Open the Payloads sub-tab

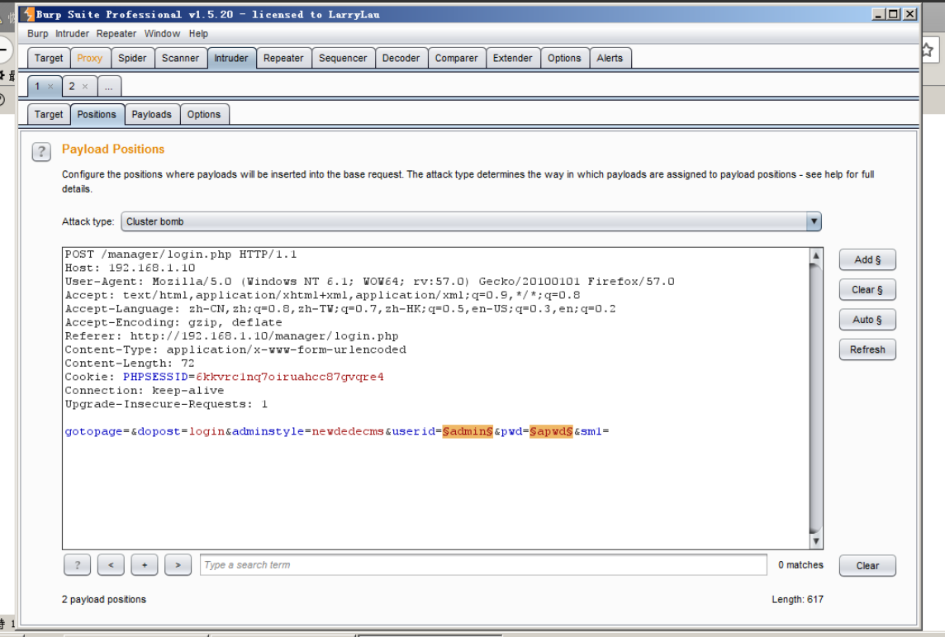[151, 115]
